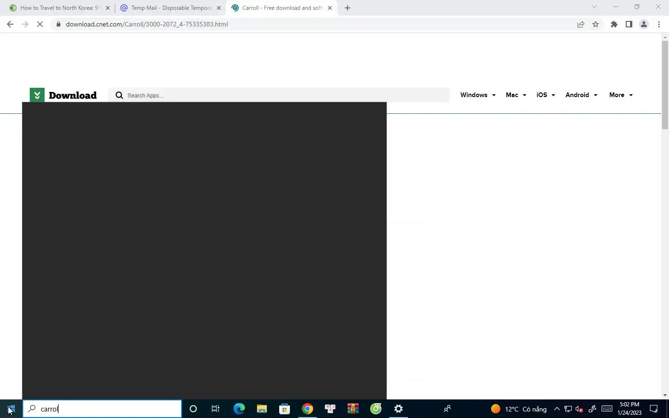Expand the Mac dropdown menu
The width and height of the screenshot is (669, 418).
point(516,95)
